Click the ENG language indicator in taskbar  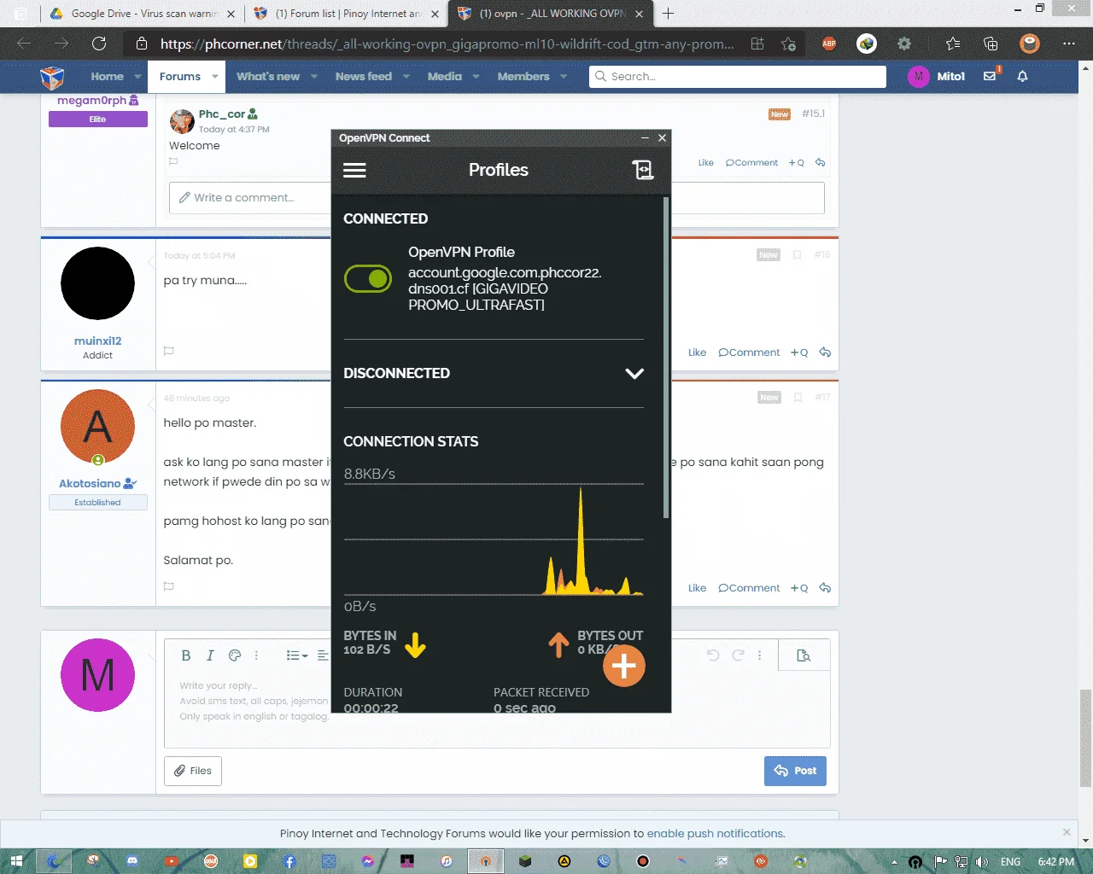(1010, 862)
